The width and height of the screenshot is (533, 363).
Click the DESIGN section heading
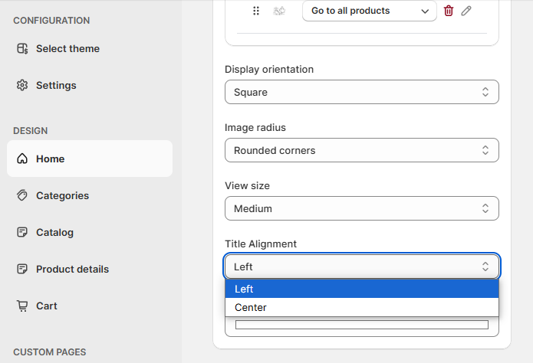point(30,131)
